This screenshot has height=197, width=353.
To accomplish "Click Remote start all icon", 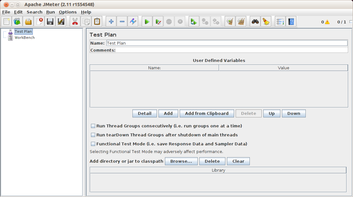I will tap(194, 21).
